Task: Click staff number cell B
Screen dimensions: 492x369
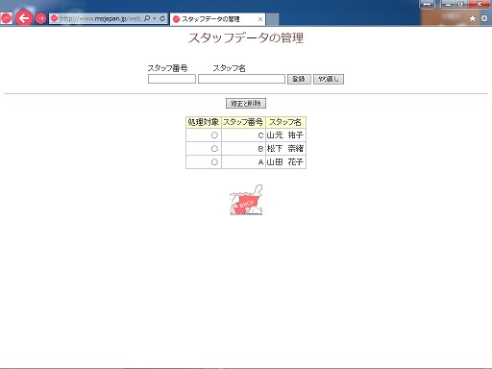Action: pos(243,149)
